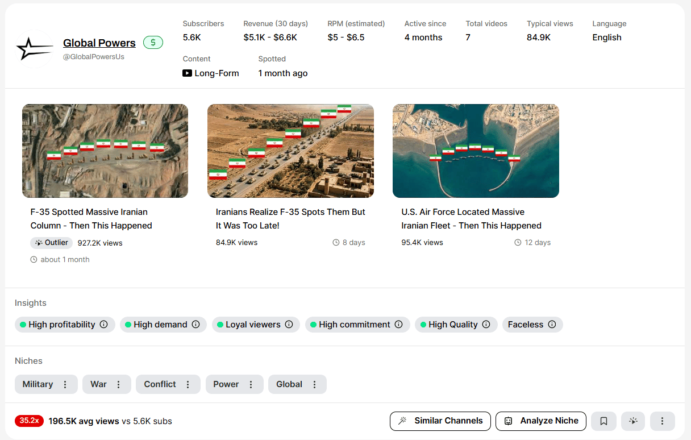Show info for High demand insight
The image size is (691, 440).
196,325
